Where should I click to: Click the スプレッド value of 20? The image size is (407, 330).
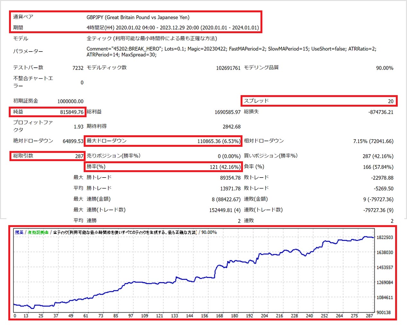391,101
